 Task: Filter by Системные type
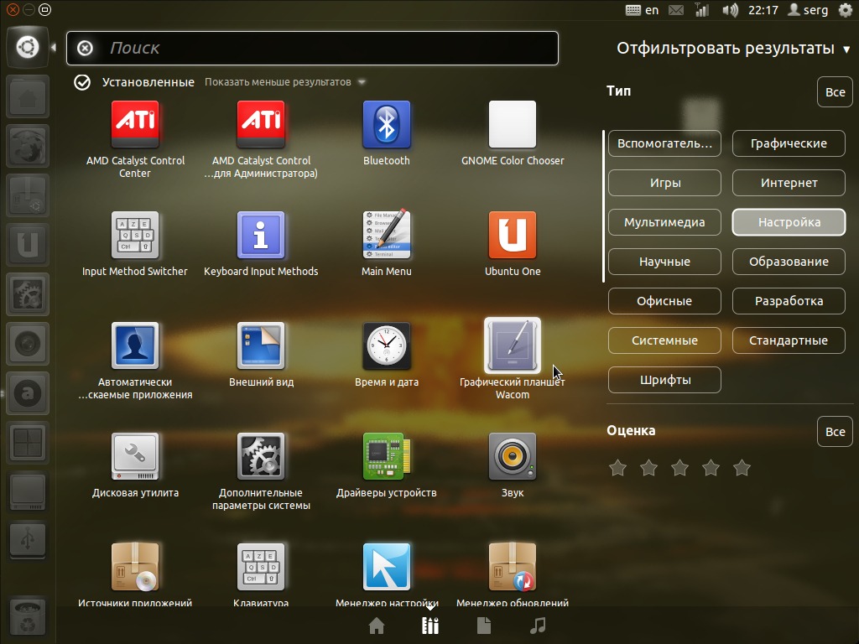click(664, 340)
